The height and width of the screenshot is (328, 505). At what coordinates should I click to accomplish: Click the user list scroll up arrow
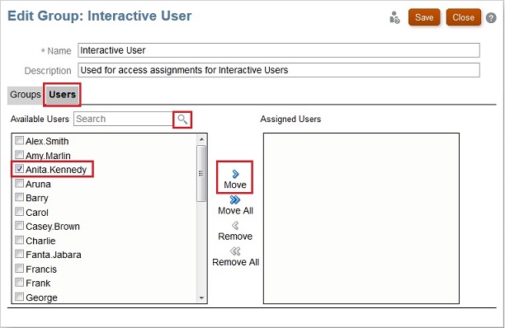tap(201, 139)
